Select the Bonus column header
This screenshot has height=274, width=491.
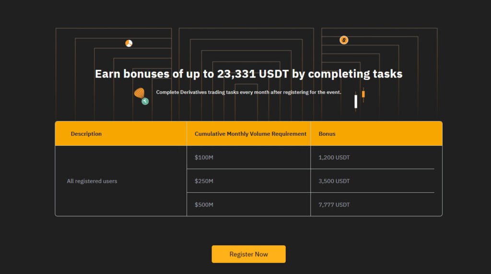(327, 134)
